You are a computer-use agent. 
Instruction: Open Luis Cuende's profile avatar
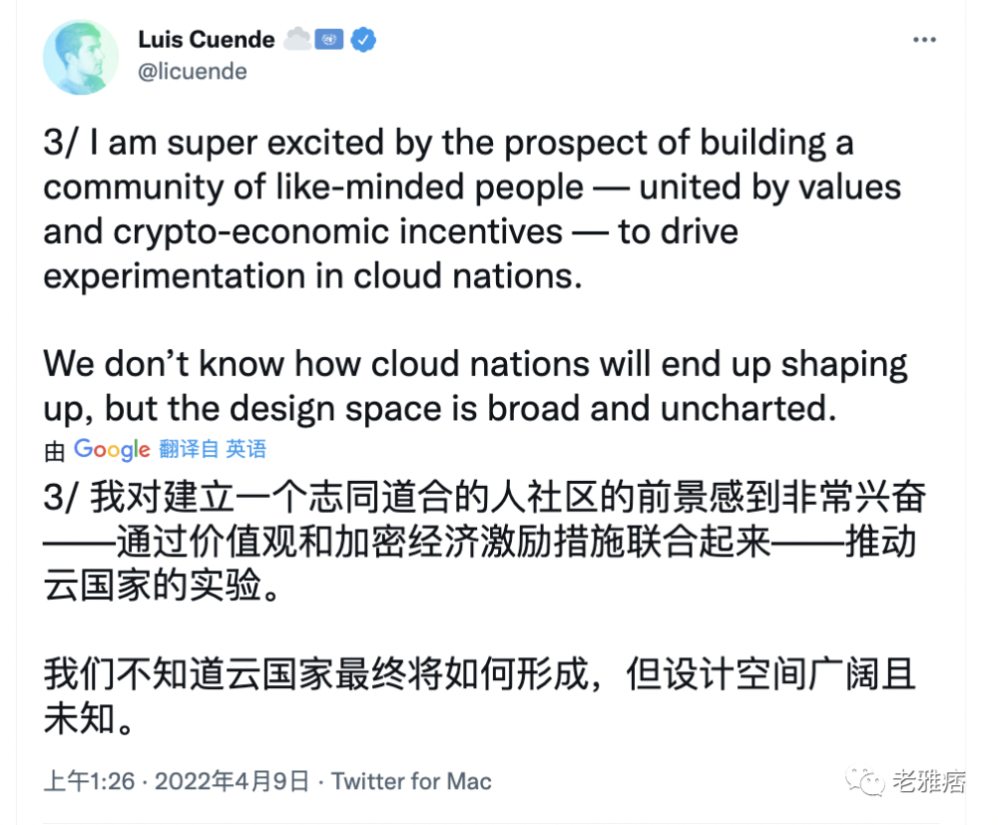tap(81, 56)
